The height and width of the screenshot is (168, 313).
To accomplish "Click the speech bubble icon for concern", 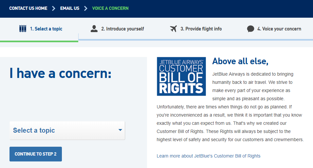I will click(x=250, y=29).
